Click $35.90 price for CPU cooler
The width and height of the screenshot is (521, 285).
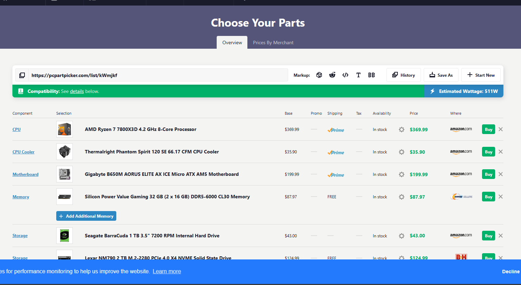(417, 152)
